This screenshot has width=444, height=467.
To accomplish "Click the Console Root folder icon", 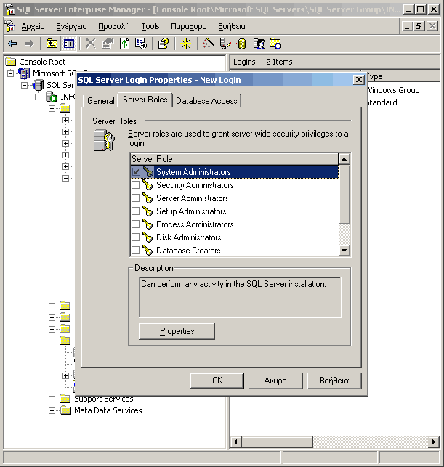I will point(11,62).
